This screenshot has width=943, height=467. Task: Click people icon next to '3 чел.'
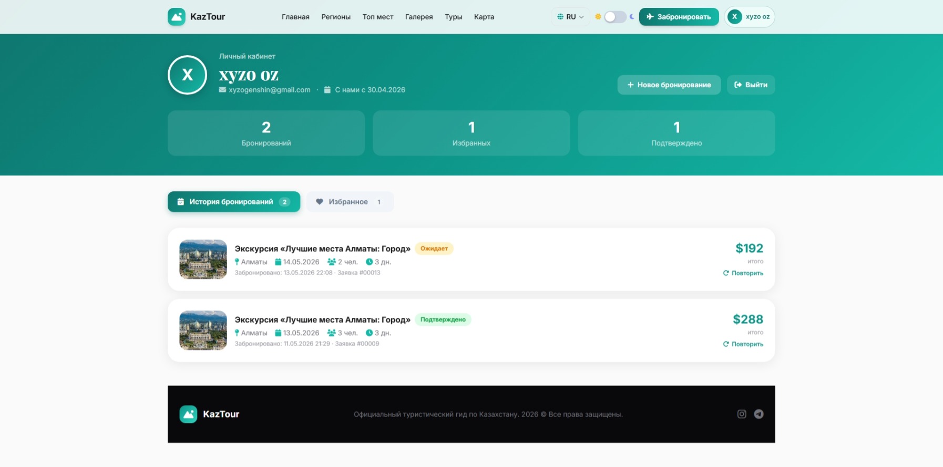pyautogui.click(x=331, y=333)
